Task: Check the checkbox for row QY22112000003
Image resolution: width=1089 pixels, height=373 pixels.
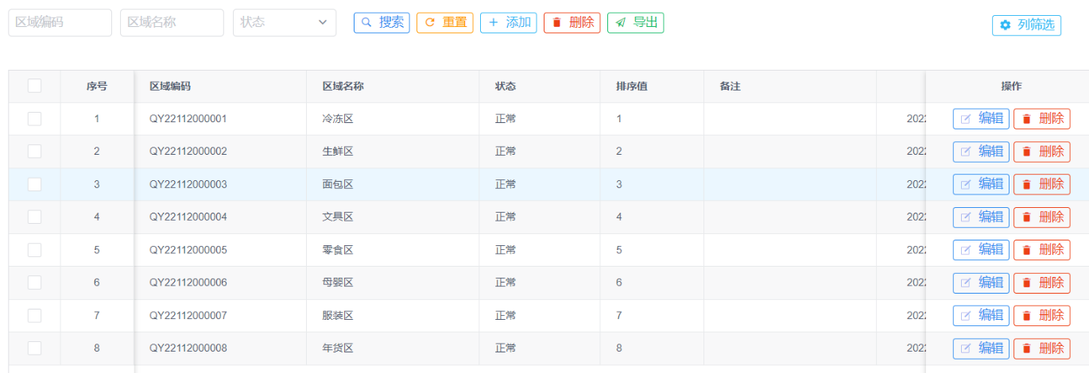Action: tap(34, 184)
